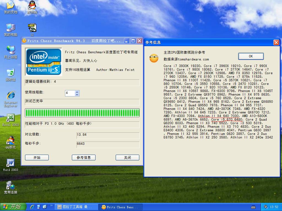Switch to 图拉丁工具箱 taskbar item
The height and width of the screenshot is (211, 282).
point(77,207)
